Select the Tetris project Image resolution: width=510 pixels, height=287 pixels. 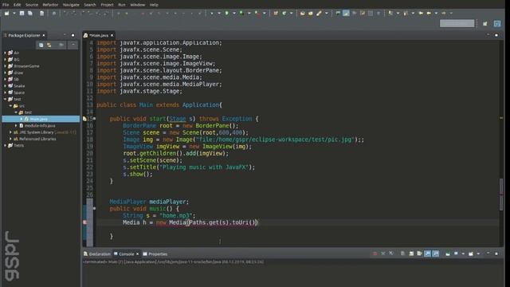point(18,145)
